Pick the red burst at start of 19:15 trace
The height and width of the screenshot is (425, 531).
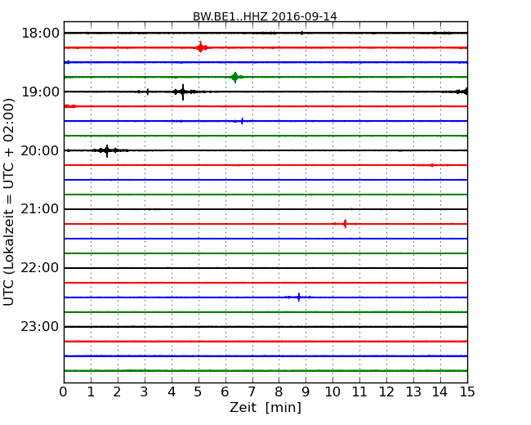point(70,106)
